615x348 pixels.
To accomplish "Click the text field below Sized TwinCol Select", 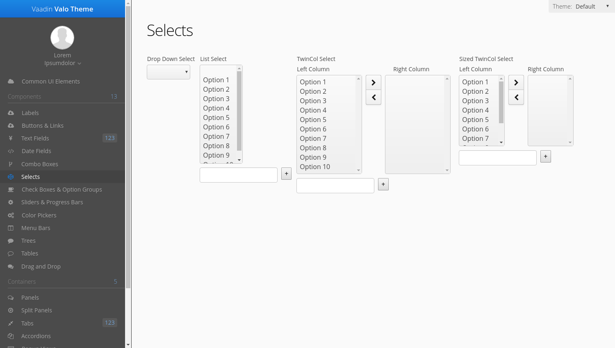I will [498, 158].
